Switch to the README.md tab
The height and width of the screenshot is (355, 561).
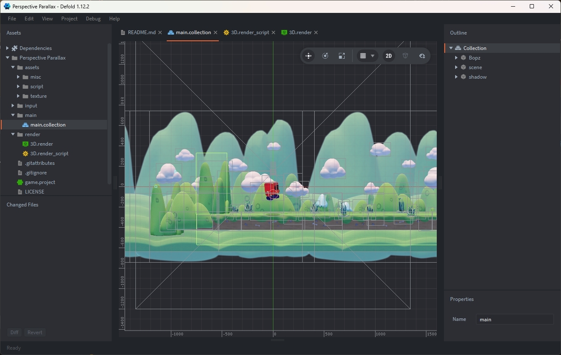point(142,32)
